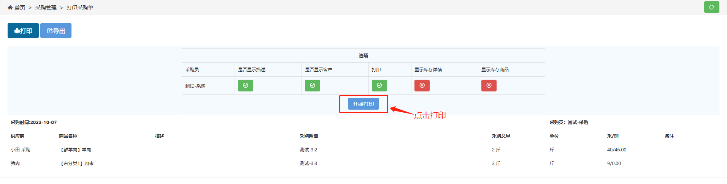Click the home icon in breadcrumb

tap(10, 8)
